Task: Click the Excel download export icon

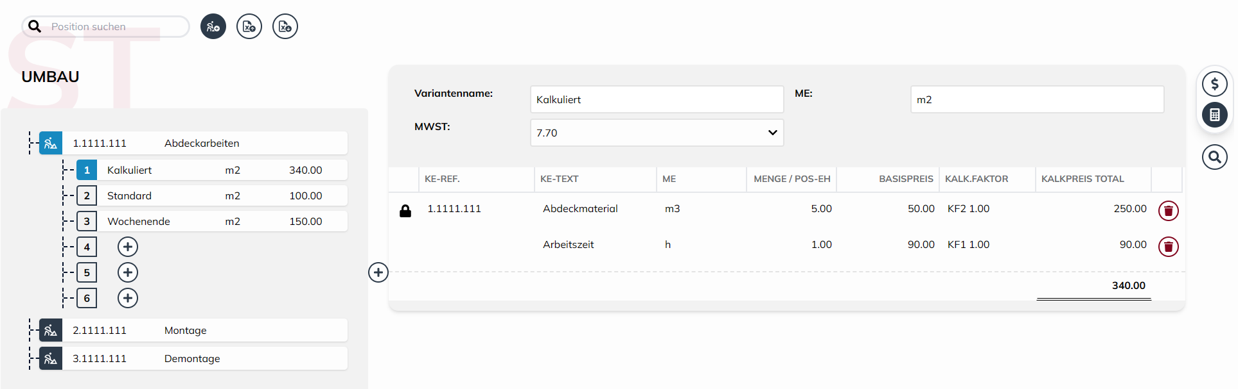Action: 285,27
